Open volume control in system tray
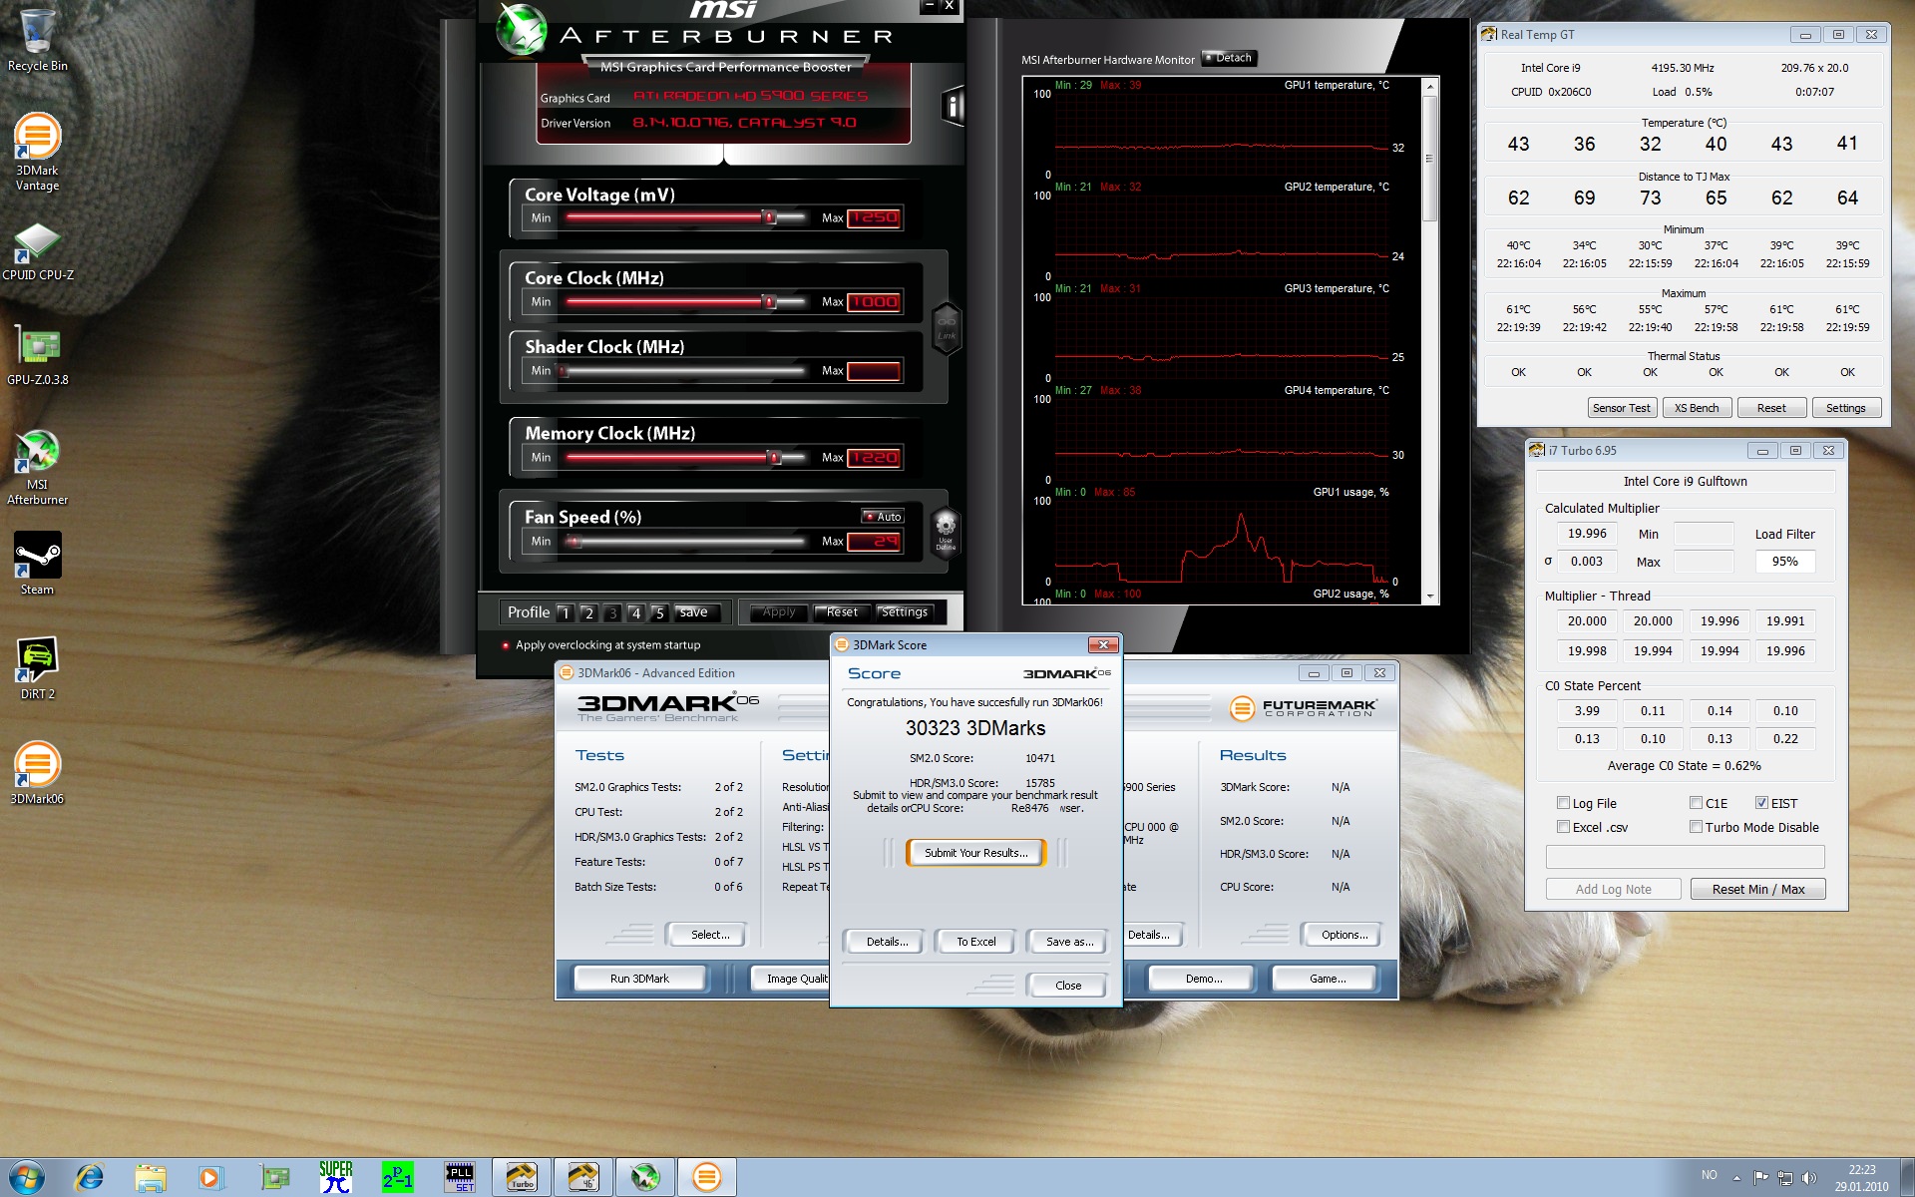The width and height of the screenshot is (1915, 1197). (x=1808, y=1178)
